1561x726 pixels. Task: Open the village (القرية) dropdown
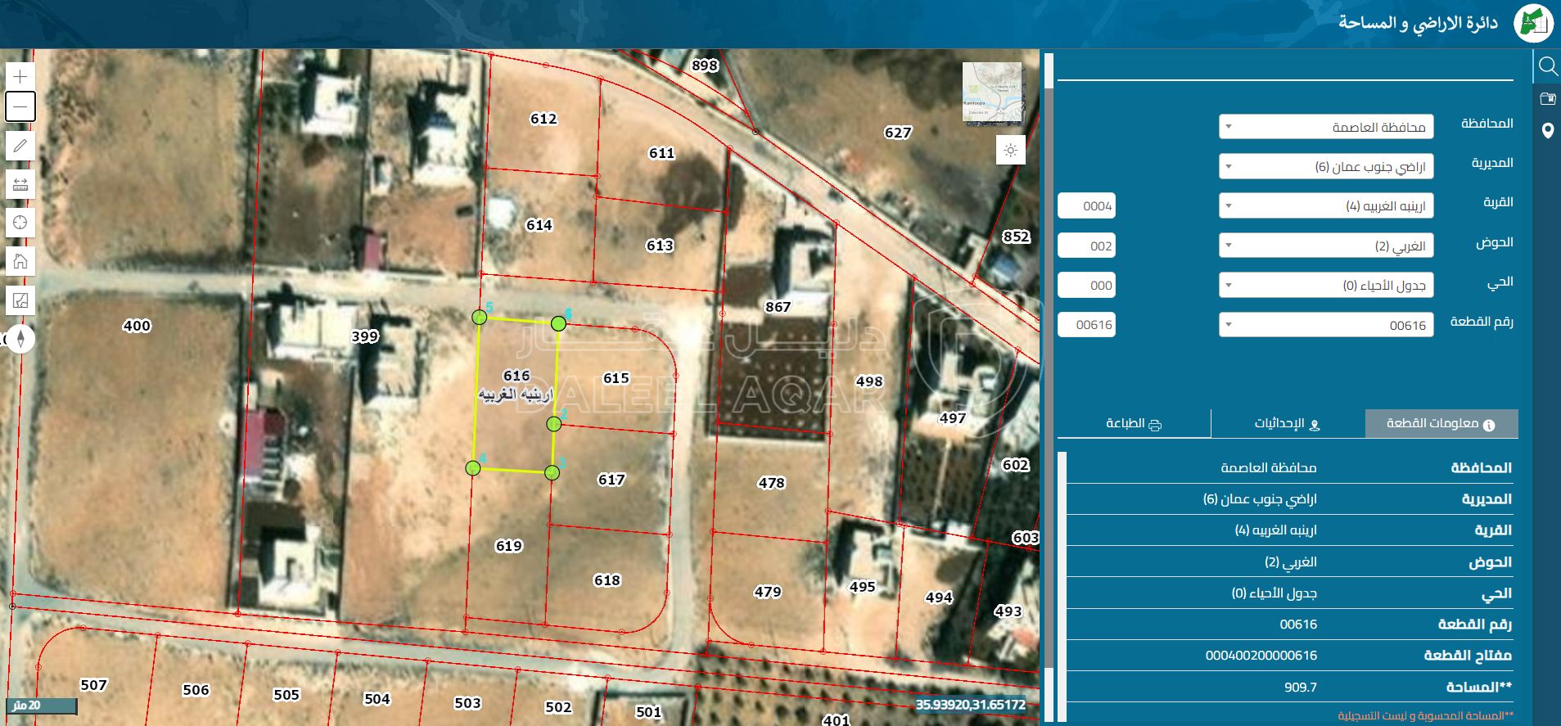coord(1325,205)
